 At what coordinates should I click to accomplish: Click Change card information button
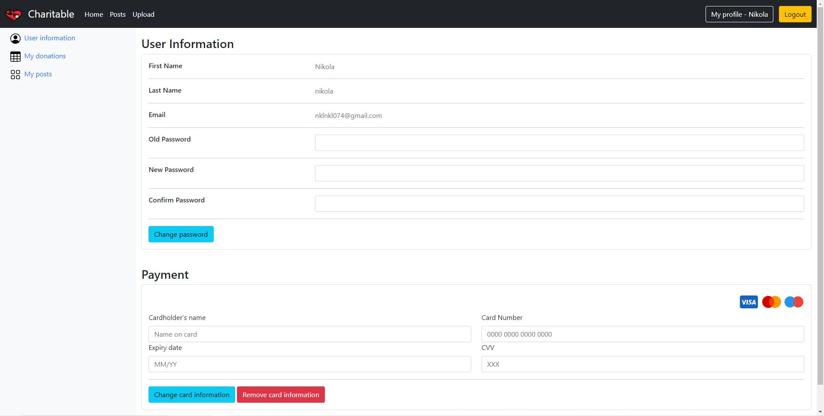pos(191,395)
